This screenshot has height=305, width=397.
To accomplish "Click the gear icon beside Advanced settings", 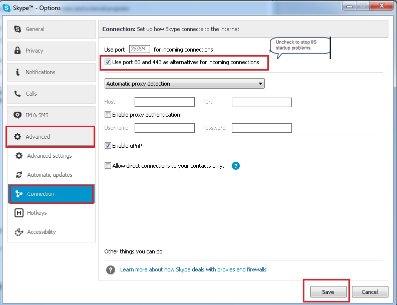I will click(x=19, y=156).
